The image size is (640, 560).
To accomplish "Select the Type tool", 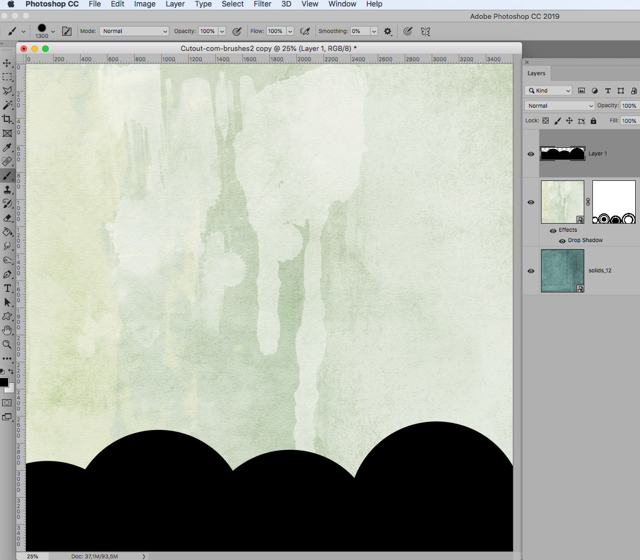I will coord(7,288).
